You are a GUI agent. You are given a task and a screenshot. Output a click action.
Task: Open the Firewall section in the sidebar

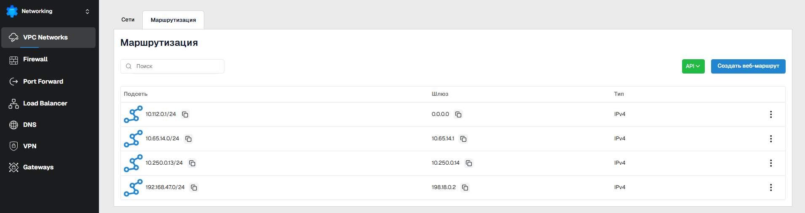tap(35, 59)
